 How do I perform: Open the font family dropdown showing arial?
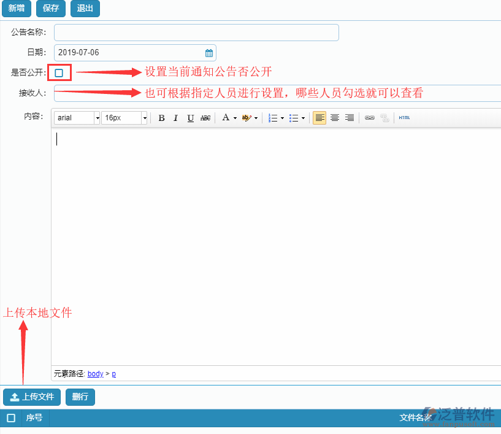pos(77,117)
